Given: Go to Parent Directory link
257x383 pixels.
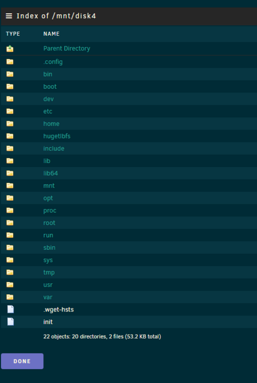Looking at the screenshot, I should 67,49.
